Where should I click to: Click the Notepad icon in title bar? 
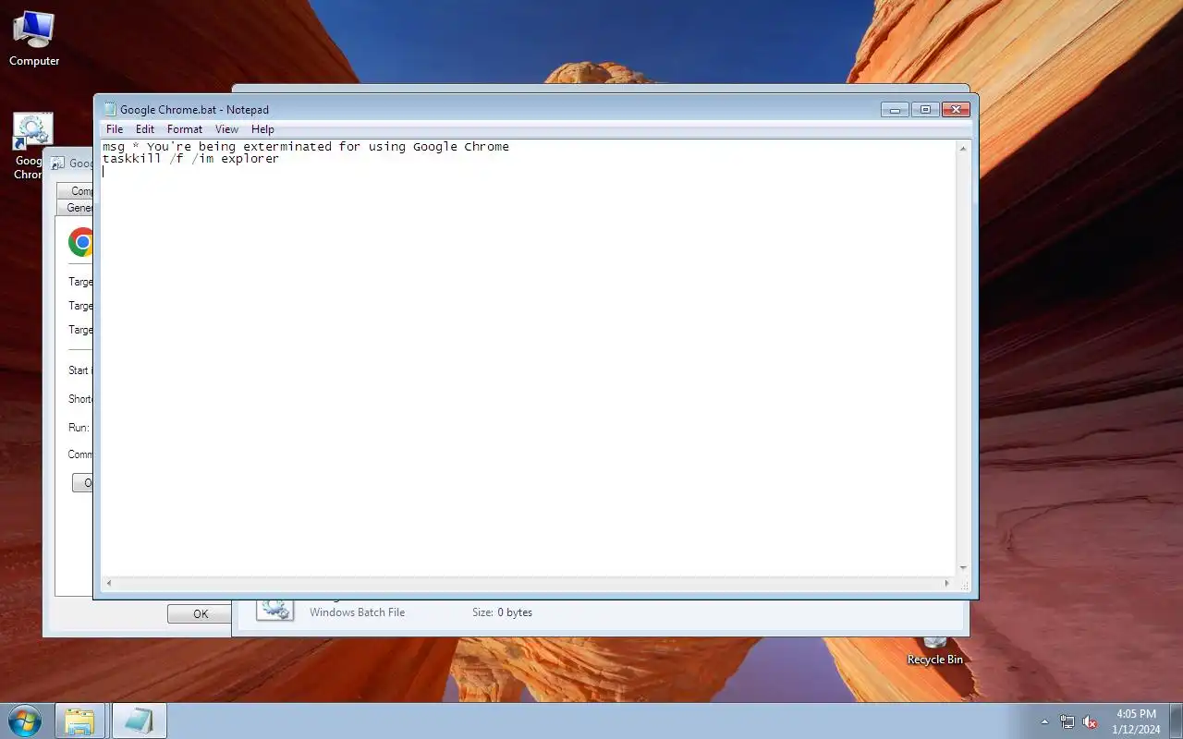[x=110, y=109]
